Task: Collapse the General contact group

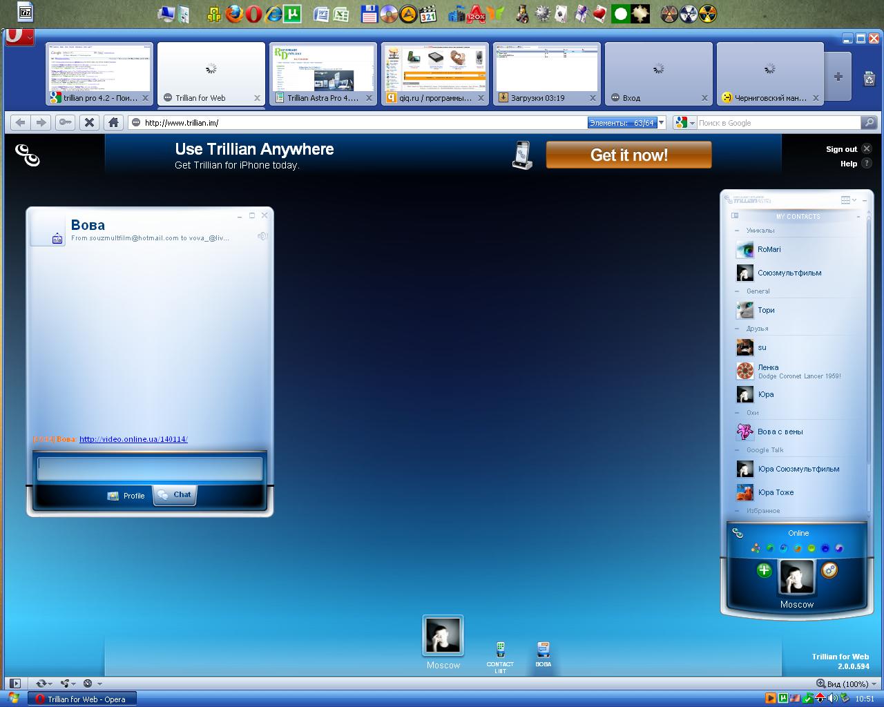Action: [x=737, y=291]
